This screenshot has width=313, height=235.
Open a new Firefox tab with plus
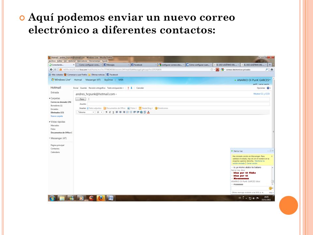[x=270, y=65]
